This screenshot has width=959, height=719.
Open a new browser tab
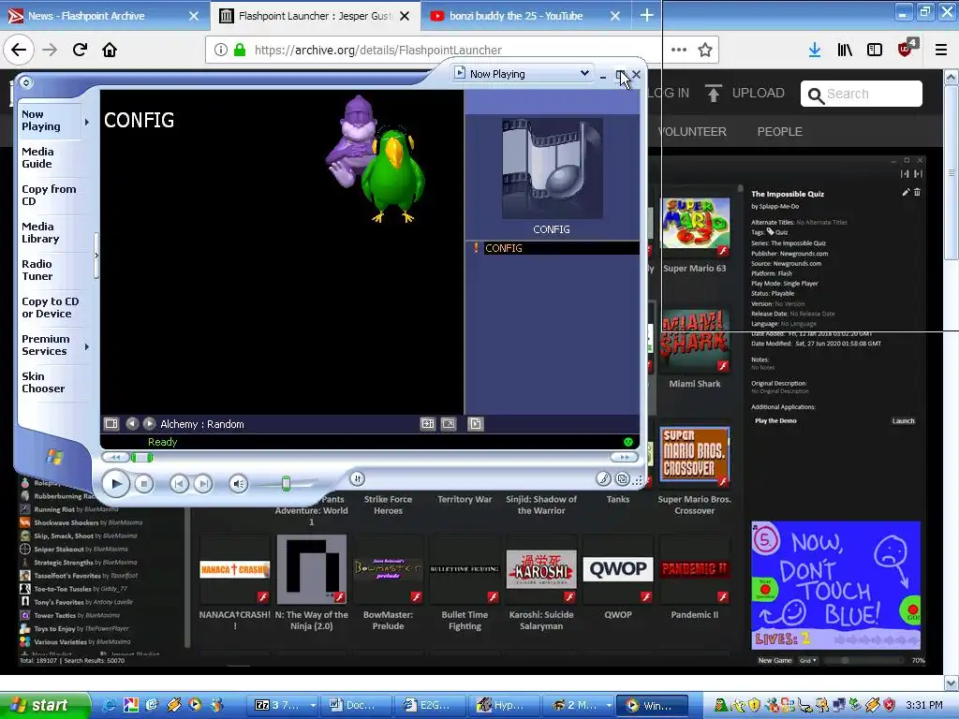point(646,16)
